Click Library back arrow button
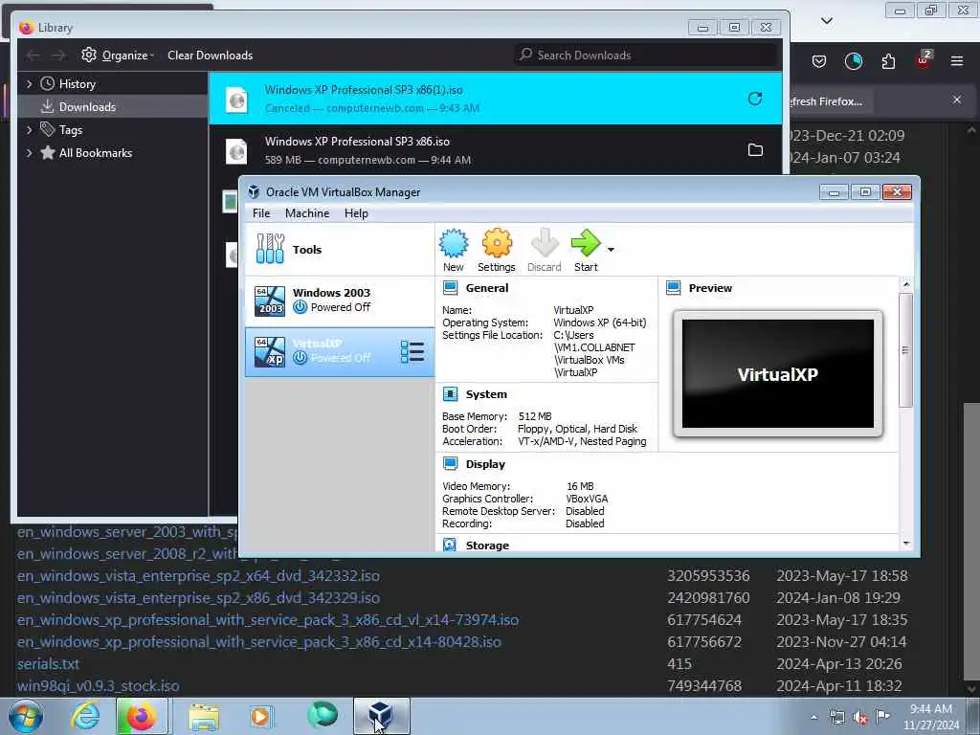Image resolution: width=980 pixels, height=735 pixels. tap(33, 55)
